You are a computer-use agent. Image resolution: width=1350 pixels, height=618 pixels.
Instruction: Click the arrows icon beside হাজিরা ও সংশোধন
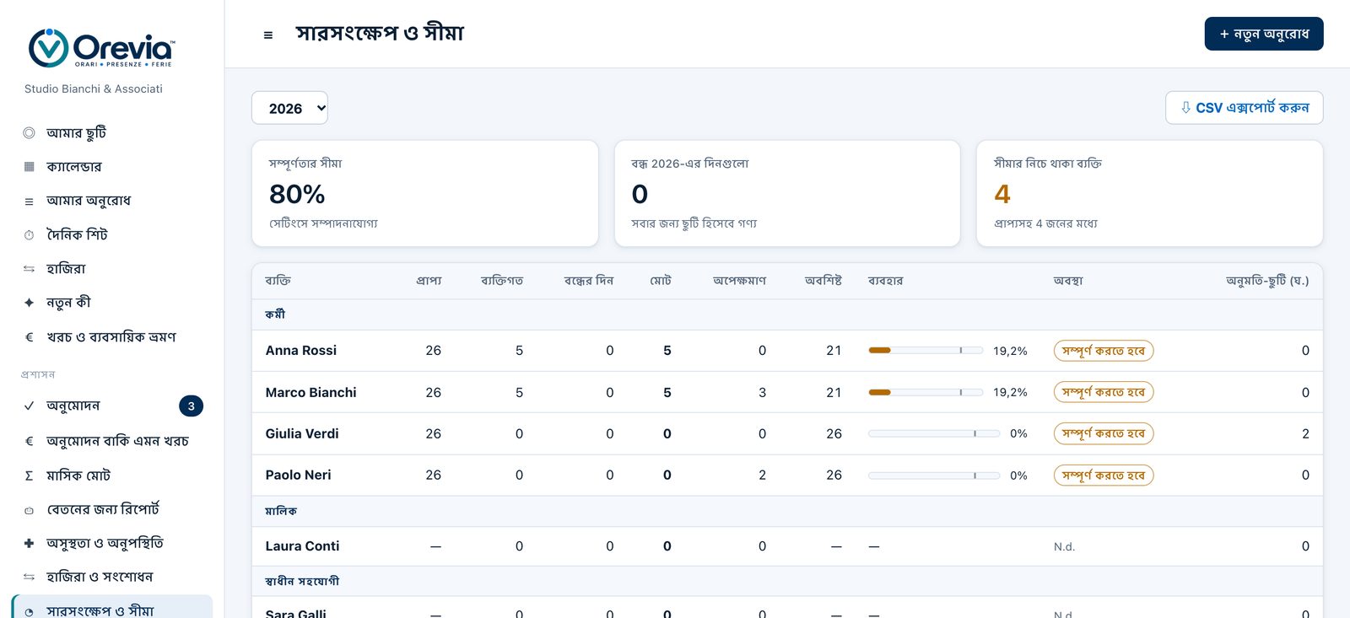click(29, 578)
